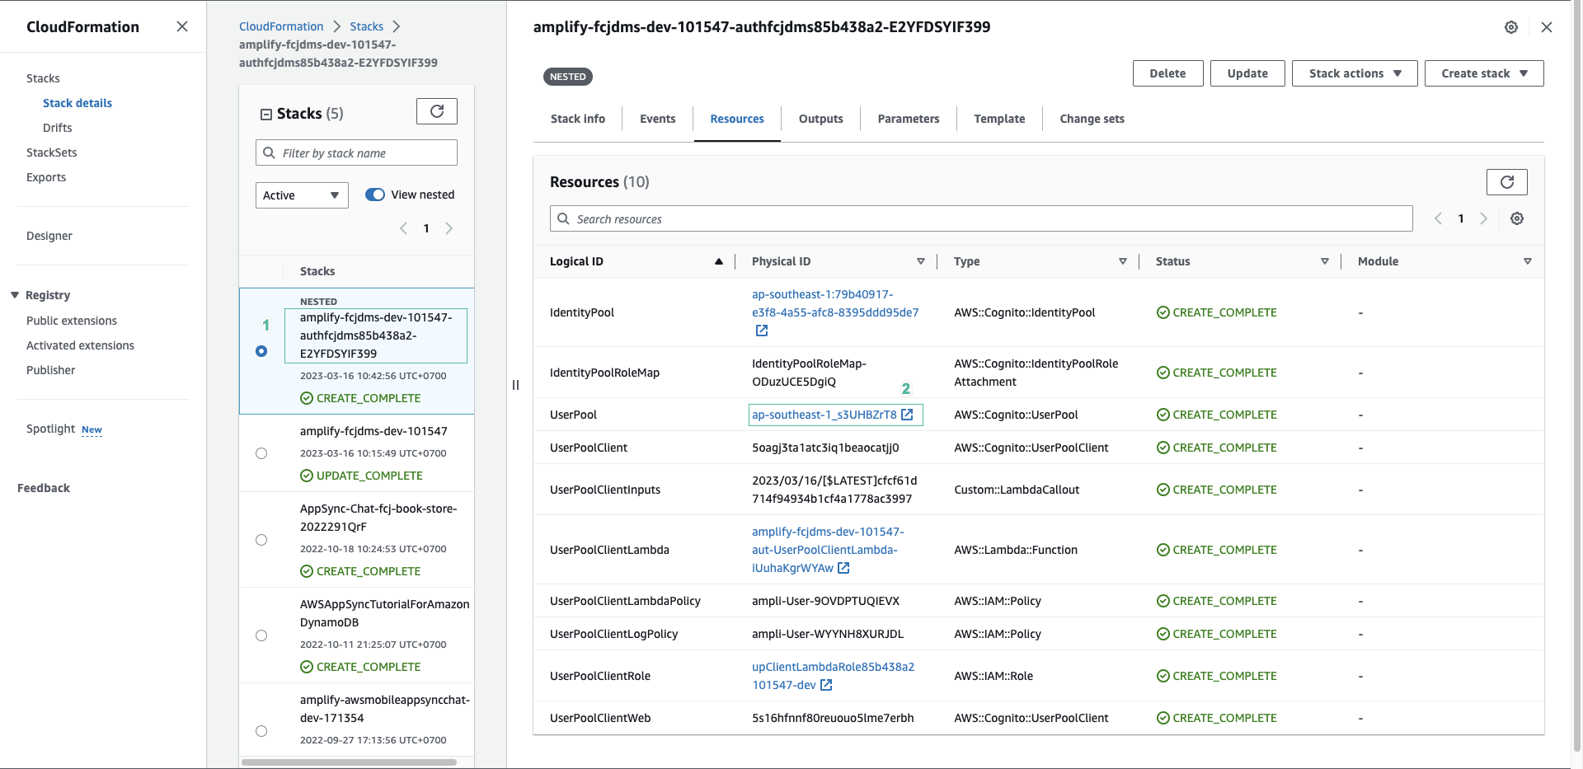Viewport: 1583px width, 769px height.
Task: Select amplify-awsmobileappsyncchat-dev-171354 radio button
Action: point(261,731)
